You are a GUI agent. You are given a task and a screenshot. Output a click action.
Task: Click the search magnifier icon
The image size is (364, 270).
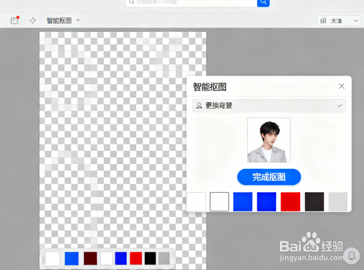point(263,3)
